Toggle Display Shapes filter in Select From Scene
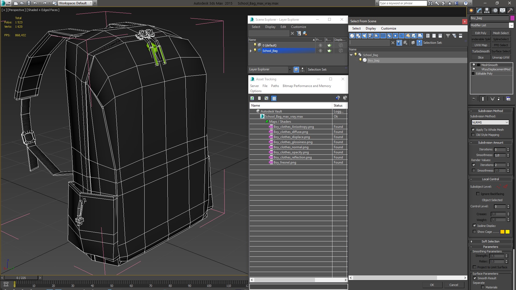Image resolution: width=516 pixels, height=290 pixels. (358, 36)
